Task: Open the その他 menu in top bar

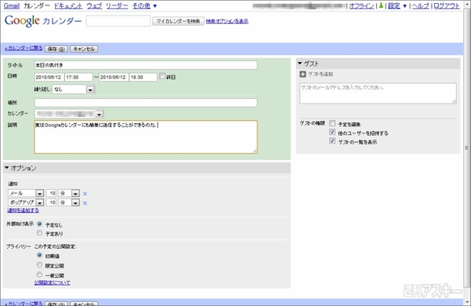Action: 144,5
